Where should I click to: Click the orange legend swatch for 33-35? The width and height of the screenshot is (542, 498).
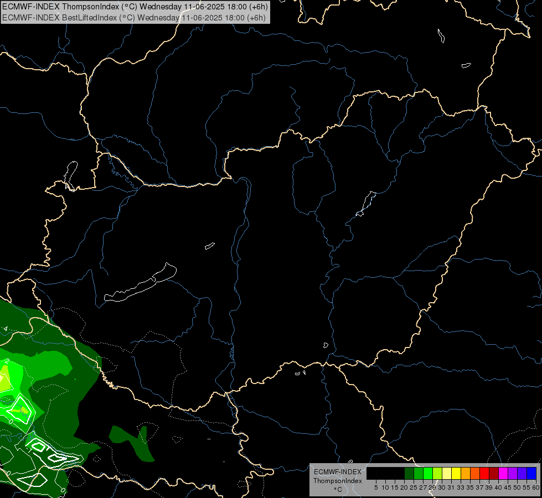click(466, 473)
